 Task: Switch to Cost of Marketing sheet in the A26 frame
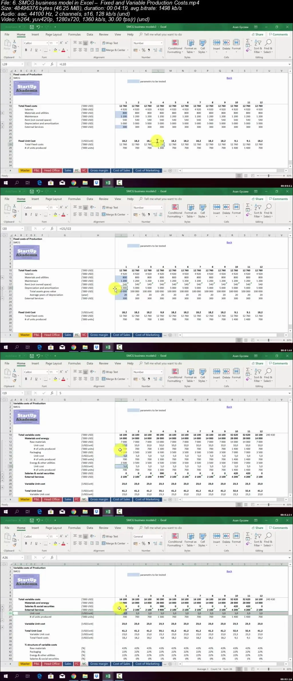coord(147,664)
